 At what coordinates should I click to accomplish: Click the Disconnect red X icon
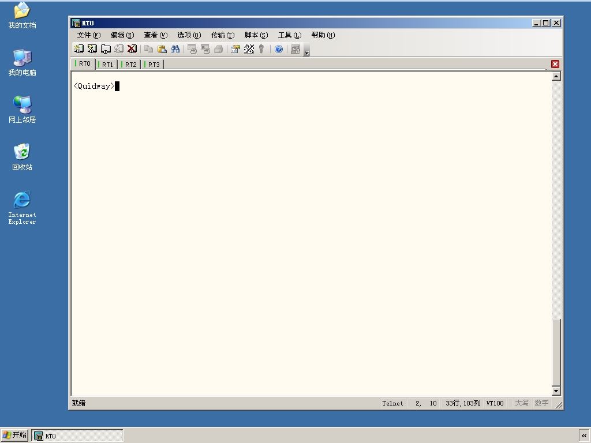(132, 49)
